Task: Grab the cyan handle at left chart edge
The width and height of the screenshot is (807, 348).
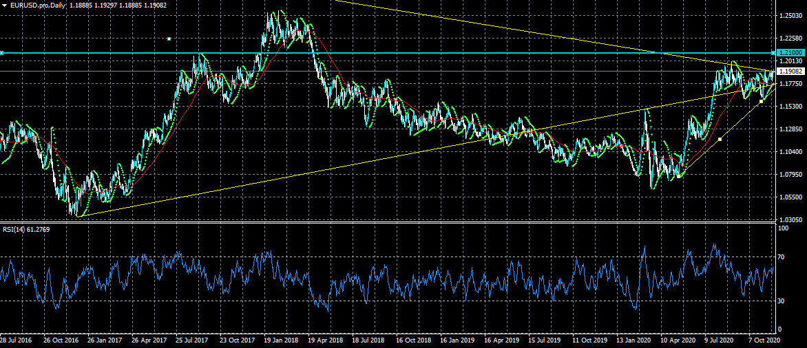Action: 2,53
